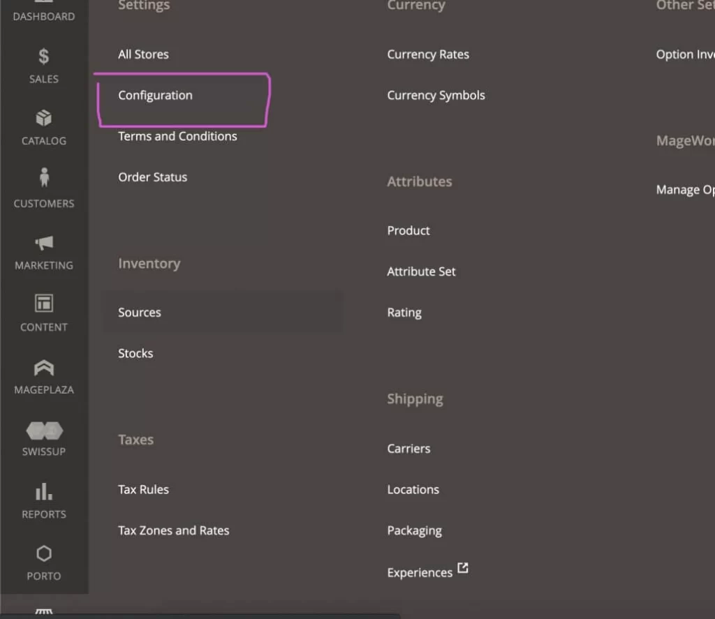Viewport: 715px width, 619px height.
Task: Open the Swissup hexagon icon
Action: click(x=44, y=431)
